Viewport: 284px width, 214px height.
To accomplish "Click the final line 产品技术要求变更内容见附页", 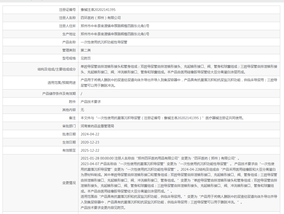I will pyautogui.click(x=103, y=208).
